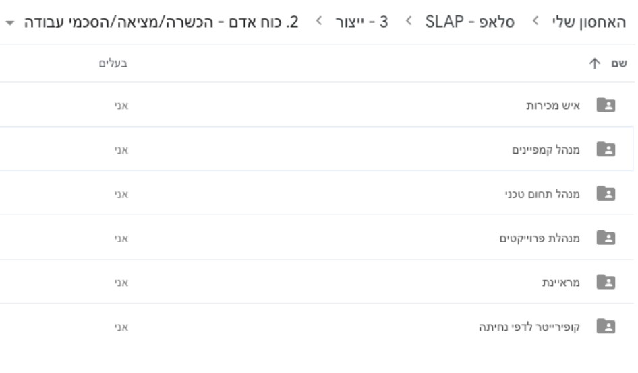Select the קופירייטר לדפי נחיתה folder name
638x373 pixels.
[x=529, y=327]
